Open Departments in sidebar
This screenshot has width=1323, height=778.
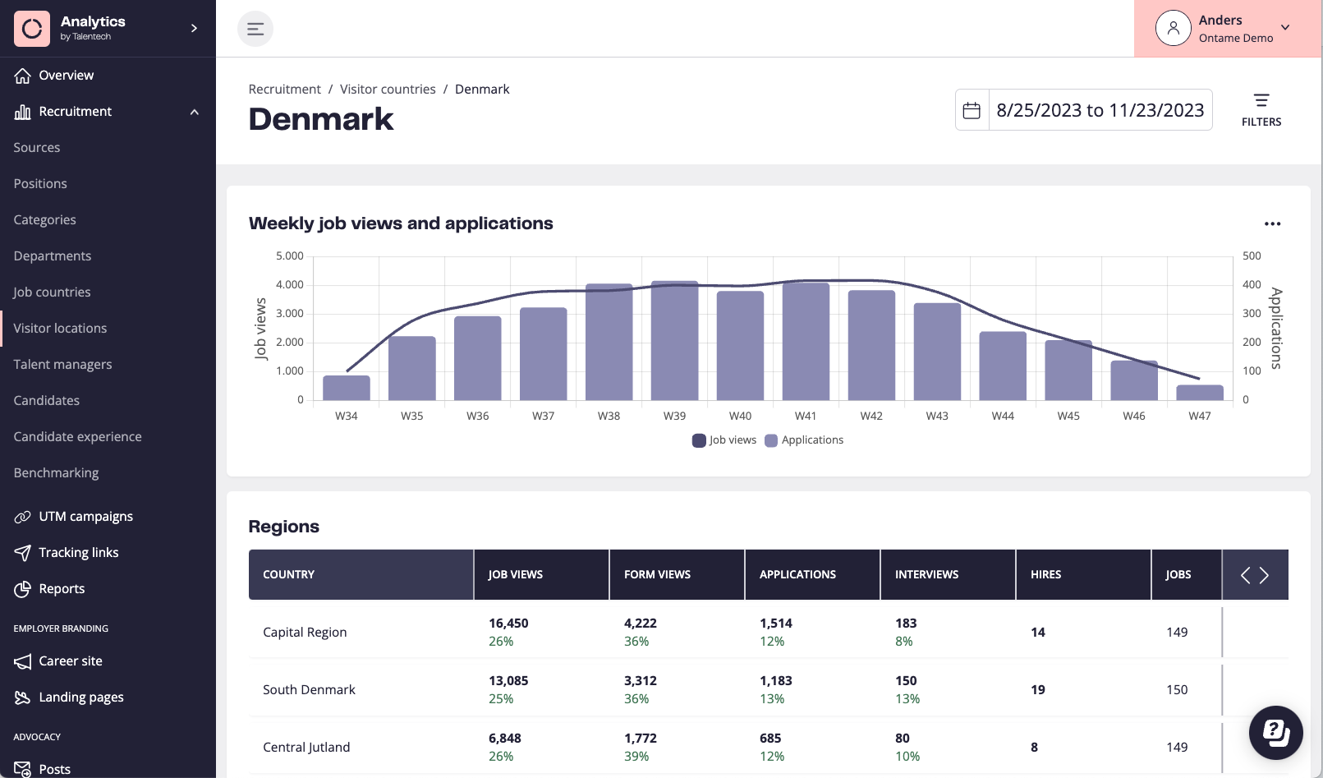coord(53,256)
